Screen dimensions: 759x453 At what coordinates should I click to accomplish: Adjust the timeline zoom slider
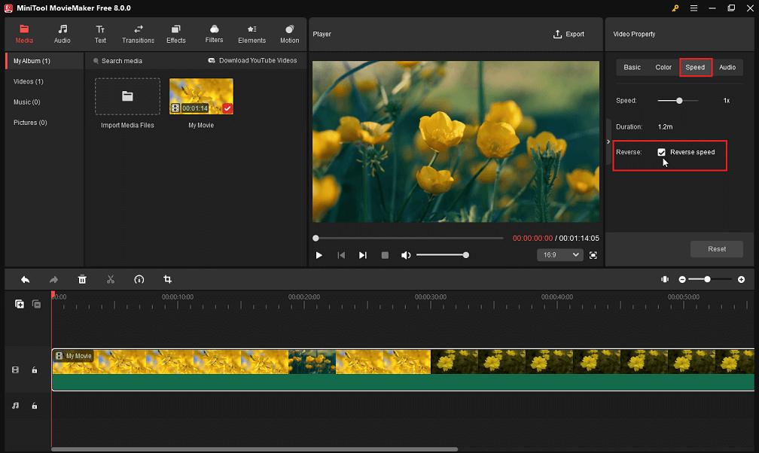709,279
